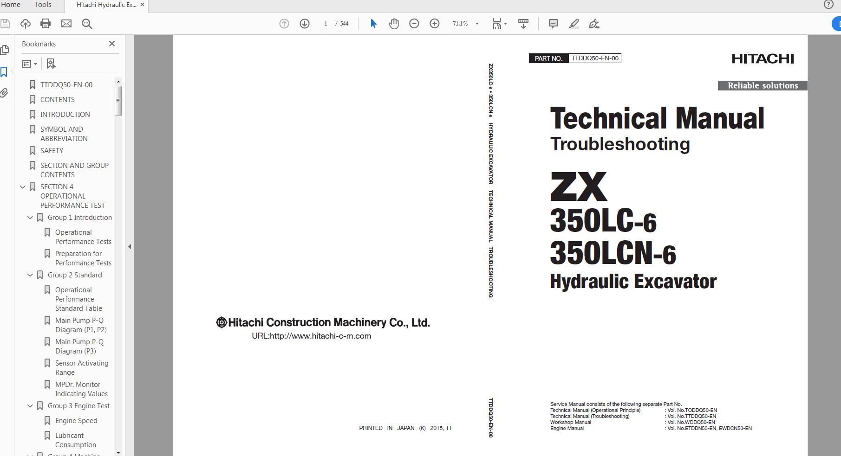Open SECTION AND GROUP CONTENTS bookmark

(74, 170)
